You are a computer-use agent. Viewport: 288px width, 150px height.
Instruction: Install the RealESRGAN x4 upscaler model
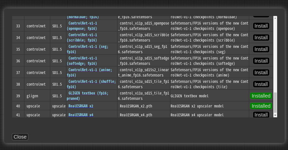[x=261, y=115]
